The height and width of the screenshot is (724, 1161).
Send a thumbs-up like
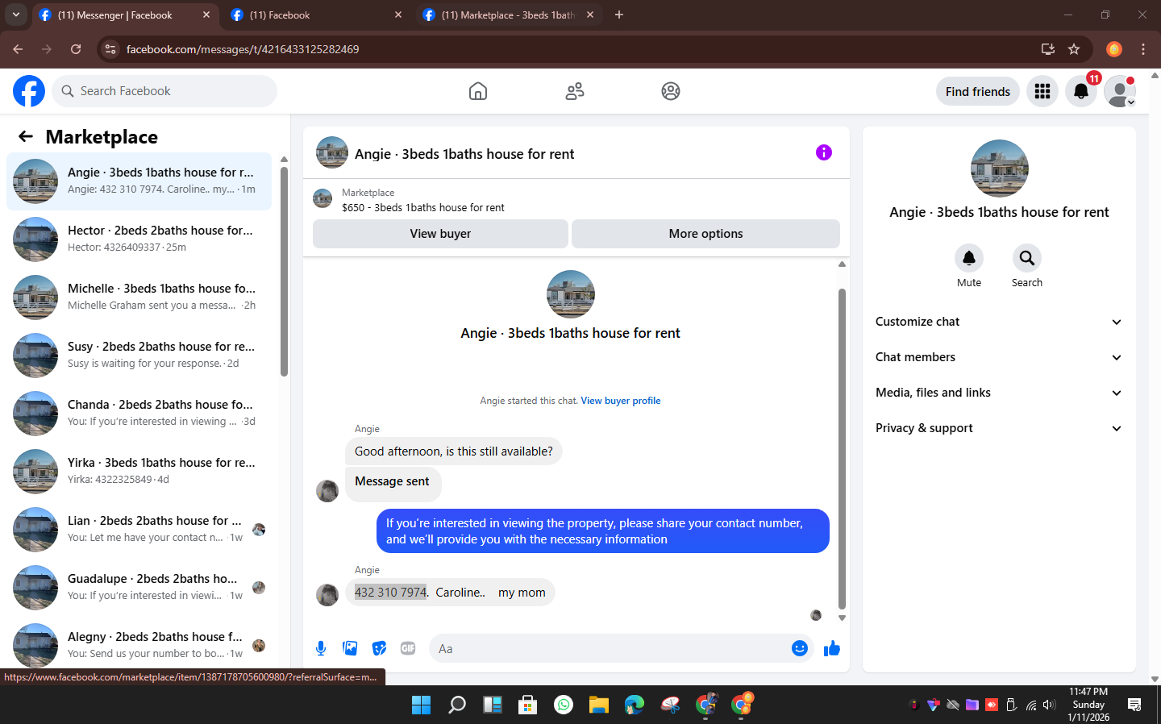(x=832, y=648)
